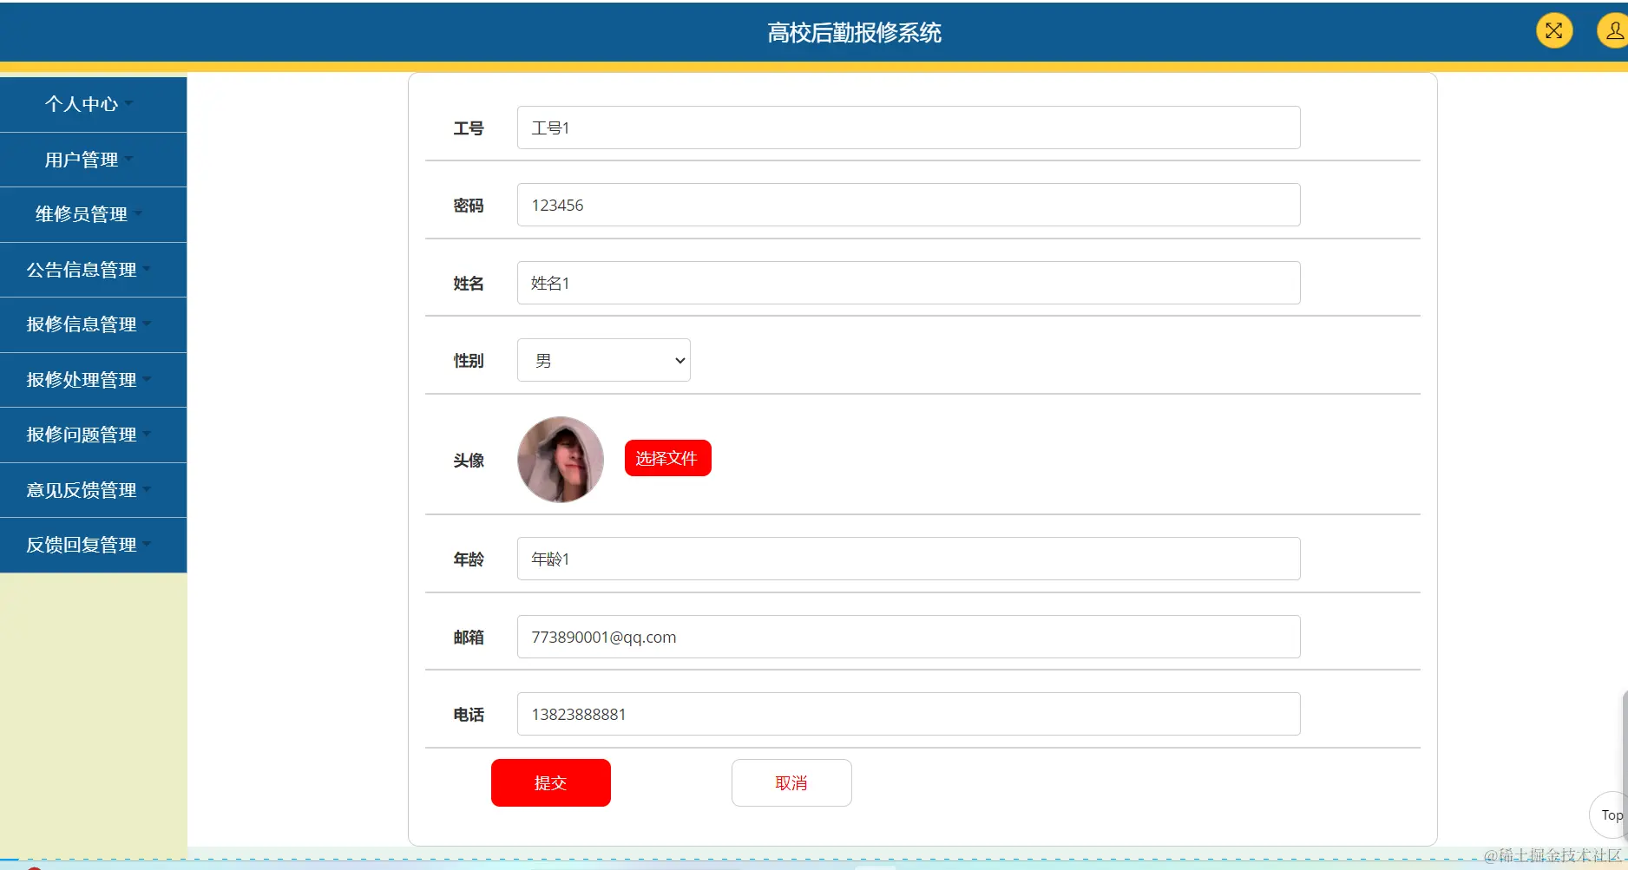Click the avatar photo thumbnail
This screenshot has width=1628, height=870.
coord(561,460)
